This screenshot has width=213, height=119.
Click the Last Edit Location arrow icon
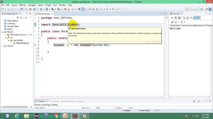113,9
